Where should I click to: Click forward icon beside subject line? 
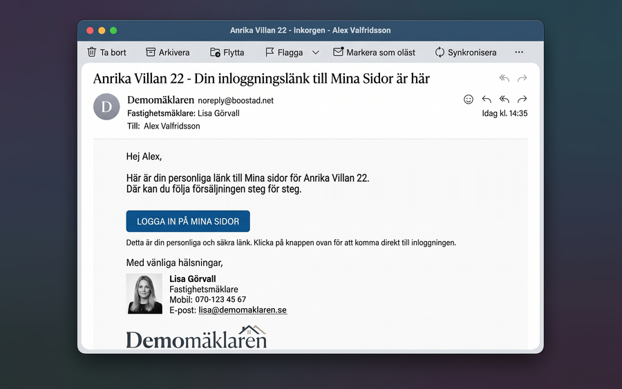pyautogui.click(x=522, y=78)
